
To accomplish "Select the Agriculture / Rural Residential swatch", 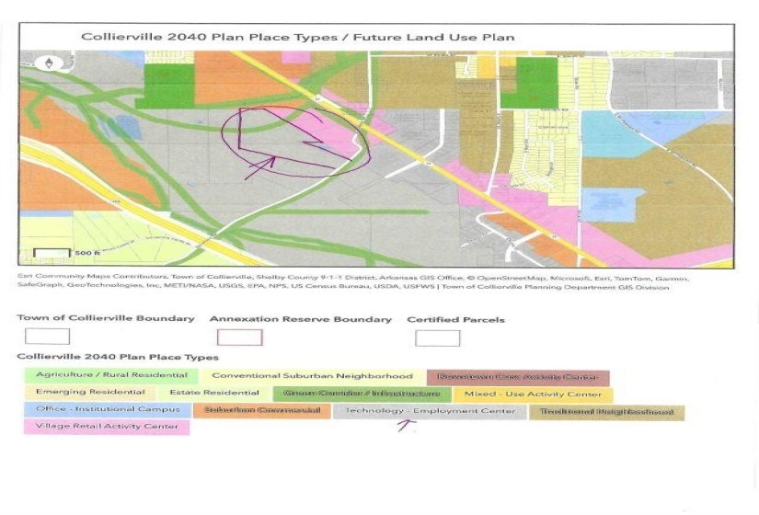I will [x=111, y=375].
